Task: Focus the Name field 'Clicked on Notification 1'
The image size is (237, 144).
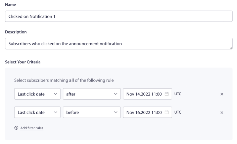Action: 118,16
